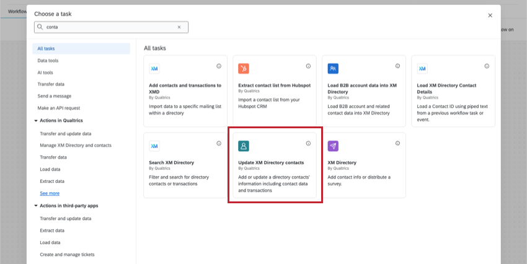Select Create and manage tickets item
527x264 pixels.
(67, 255)
